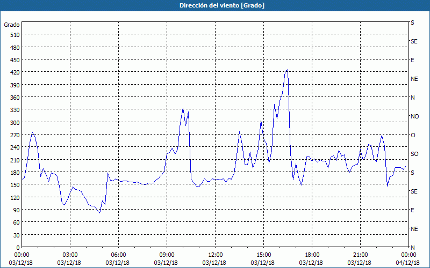Click the 'E' compass label level with 450

click(x=412, y=60)
